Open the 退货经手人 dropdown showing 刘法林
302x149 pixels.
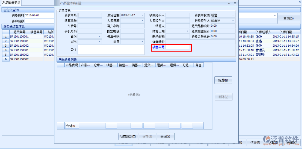(233, 20)
